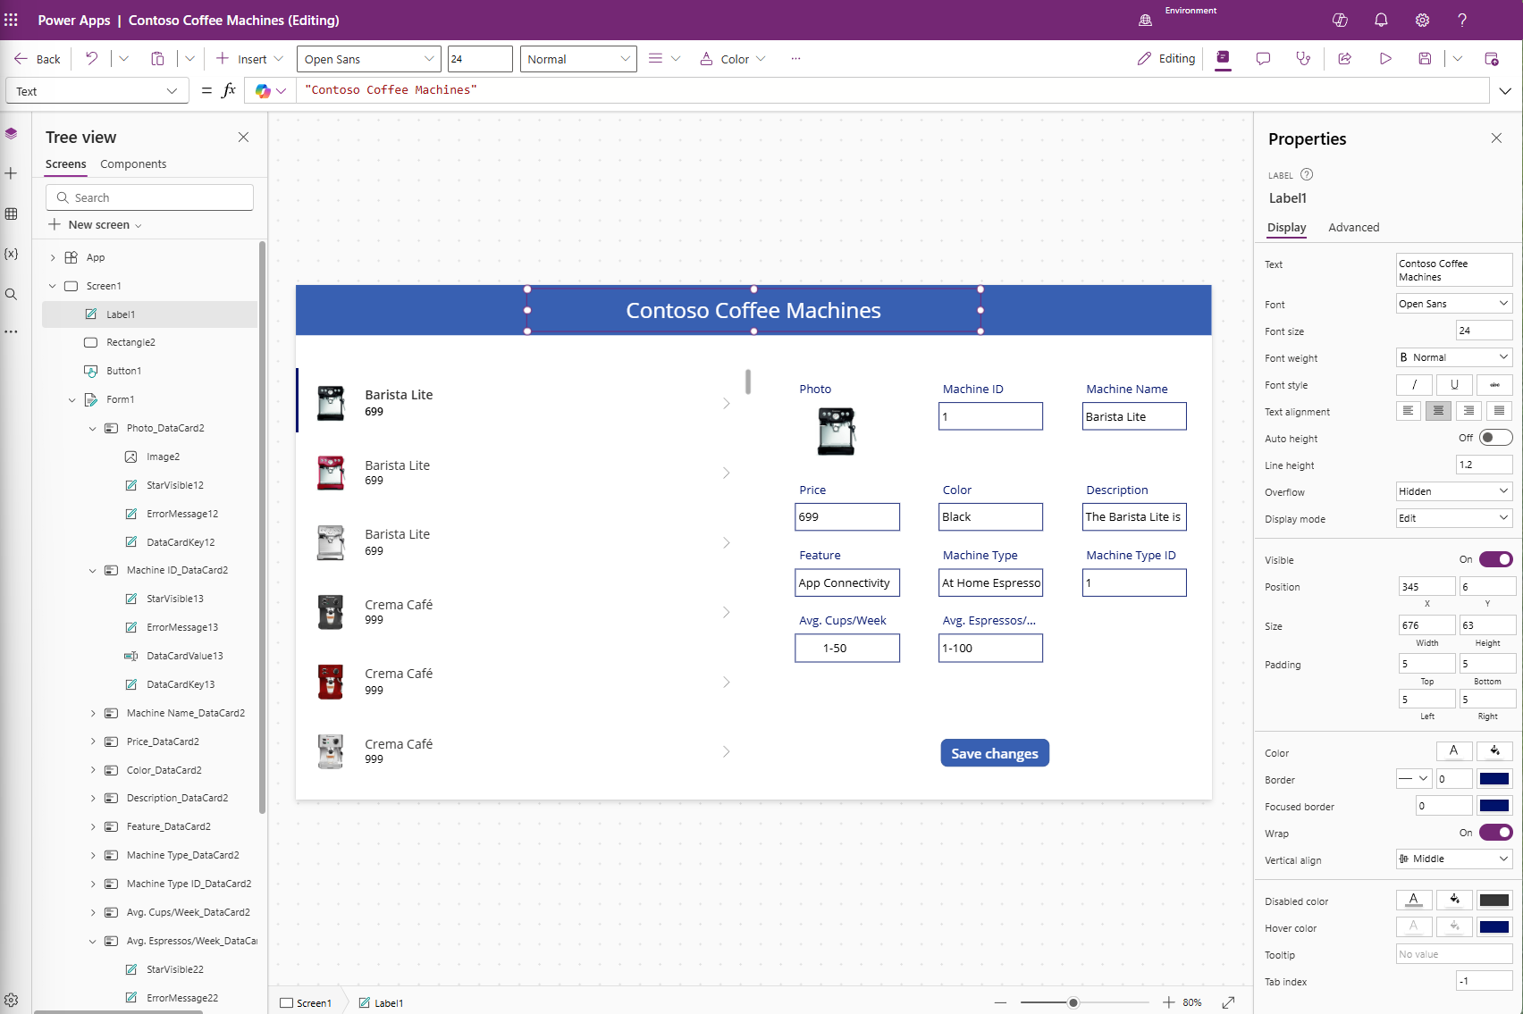Switch to the Components tab
1523x1014 pixels.
(133, 164)
